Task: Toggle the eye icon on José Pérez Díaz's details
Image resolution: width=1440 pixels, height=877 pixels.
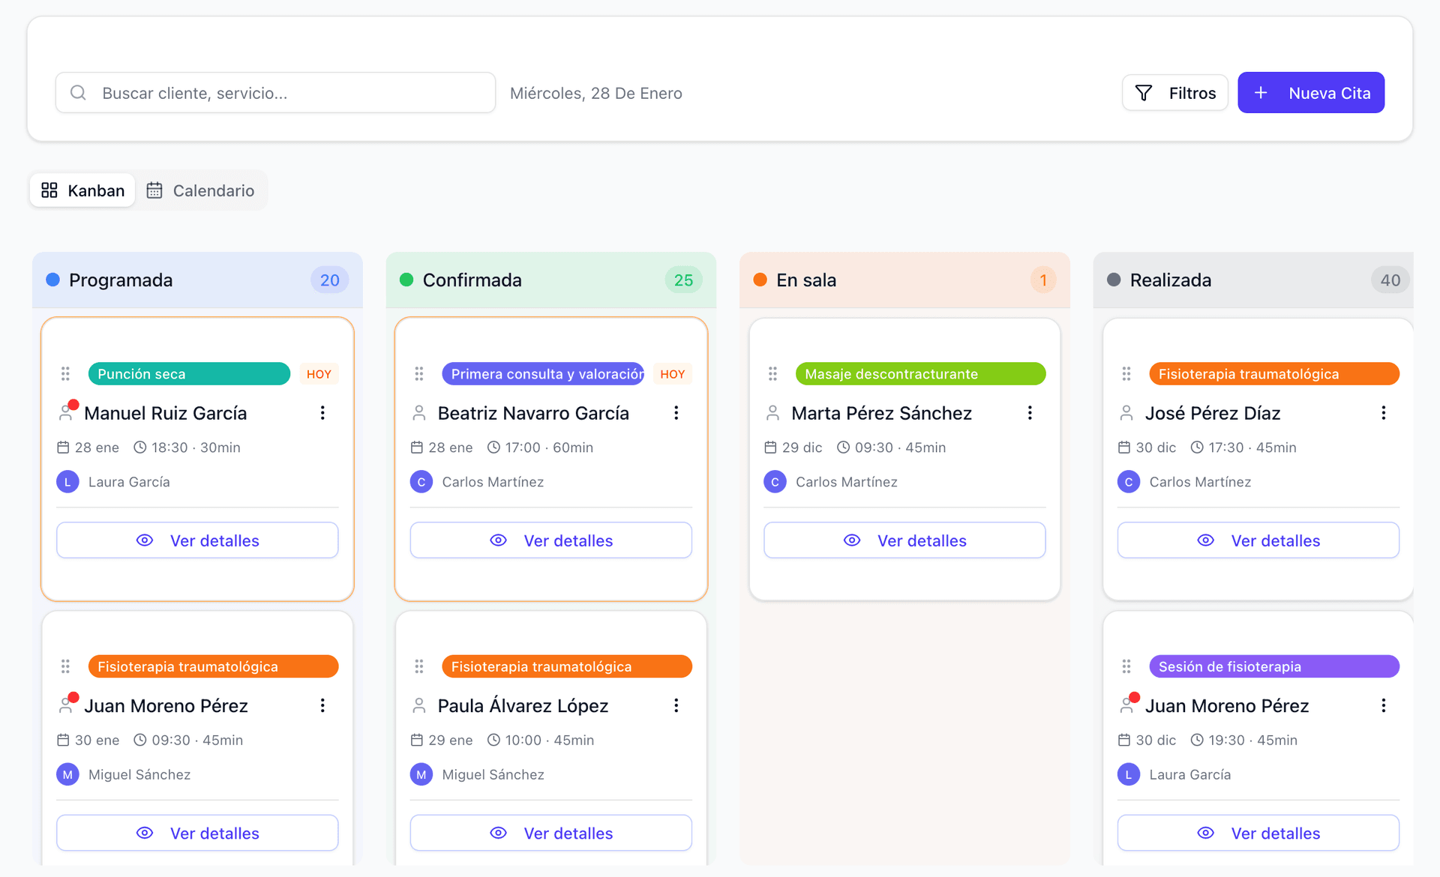Action: coord(1206,540)
